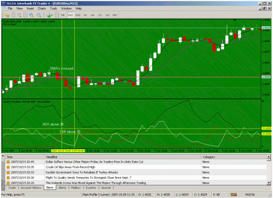This screenshot has width=273, height=198.
Task: Select the News tab
Action: point(50,188)
